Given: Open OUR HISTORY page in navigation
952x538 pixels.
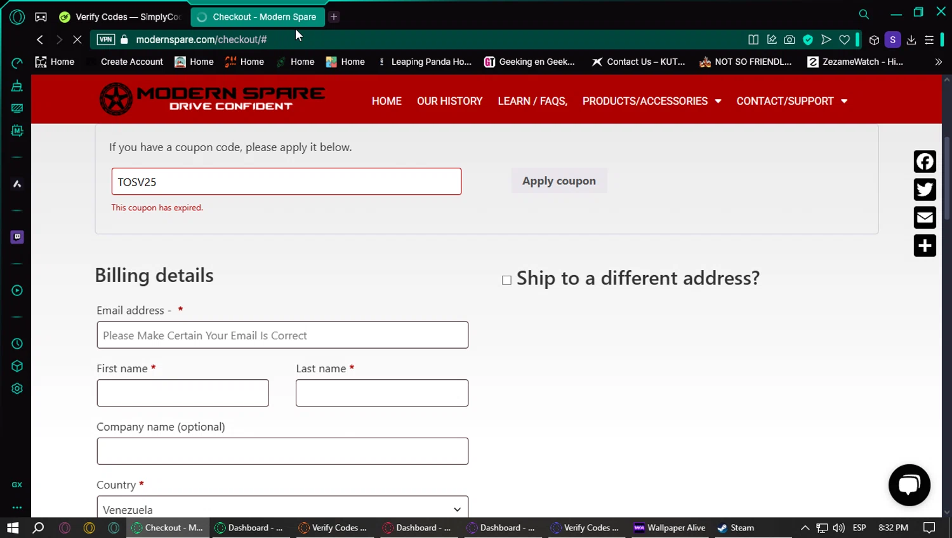Looking at the screenshot, I should [449, 101].
